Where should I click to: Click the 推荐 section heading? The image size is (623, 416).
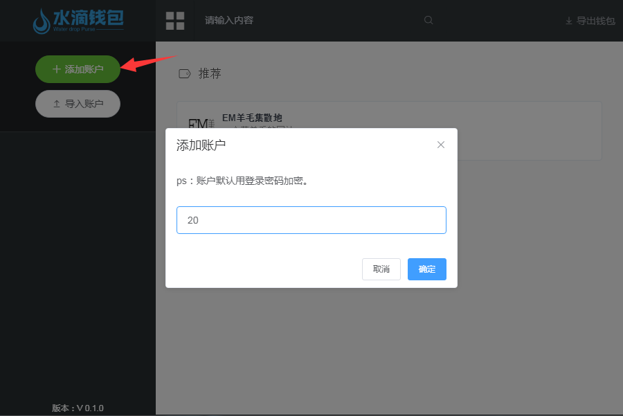(x=210, y=73)
